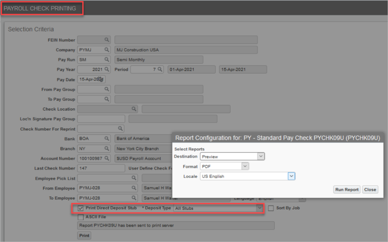The height and width of the screenshot is (242, 388).
Task: Click the 'Select Reports' label in dialog
Action: click(189, 149)
